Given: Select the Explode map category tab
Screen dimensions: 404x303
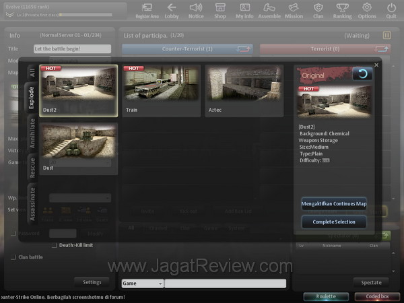Looking at the screenshot, I should 31,98.
